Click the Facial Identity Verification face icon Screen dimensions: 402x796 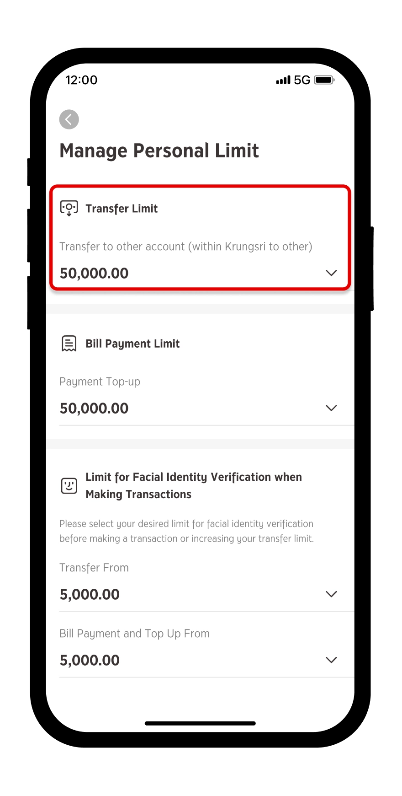pyautogui.click(x=69, y=485)
